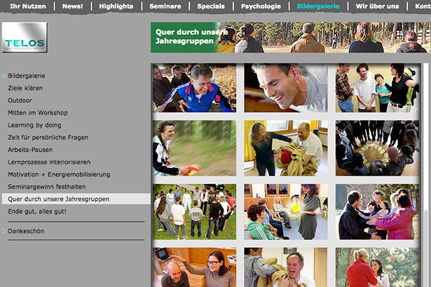431x287 pixels.
Task: Click the Jahresgruppen header banner image
Action: pyautogui.click(x=291, y=37)
